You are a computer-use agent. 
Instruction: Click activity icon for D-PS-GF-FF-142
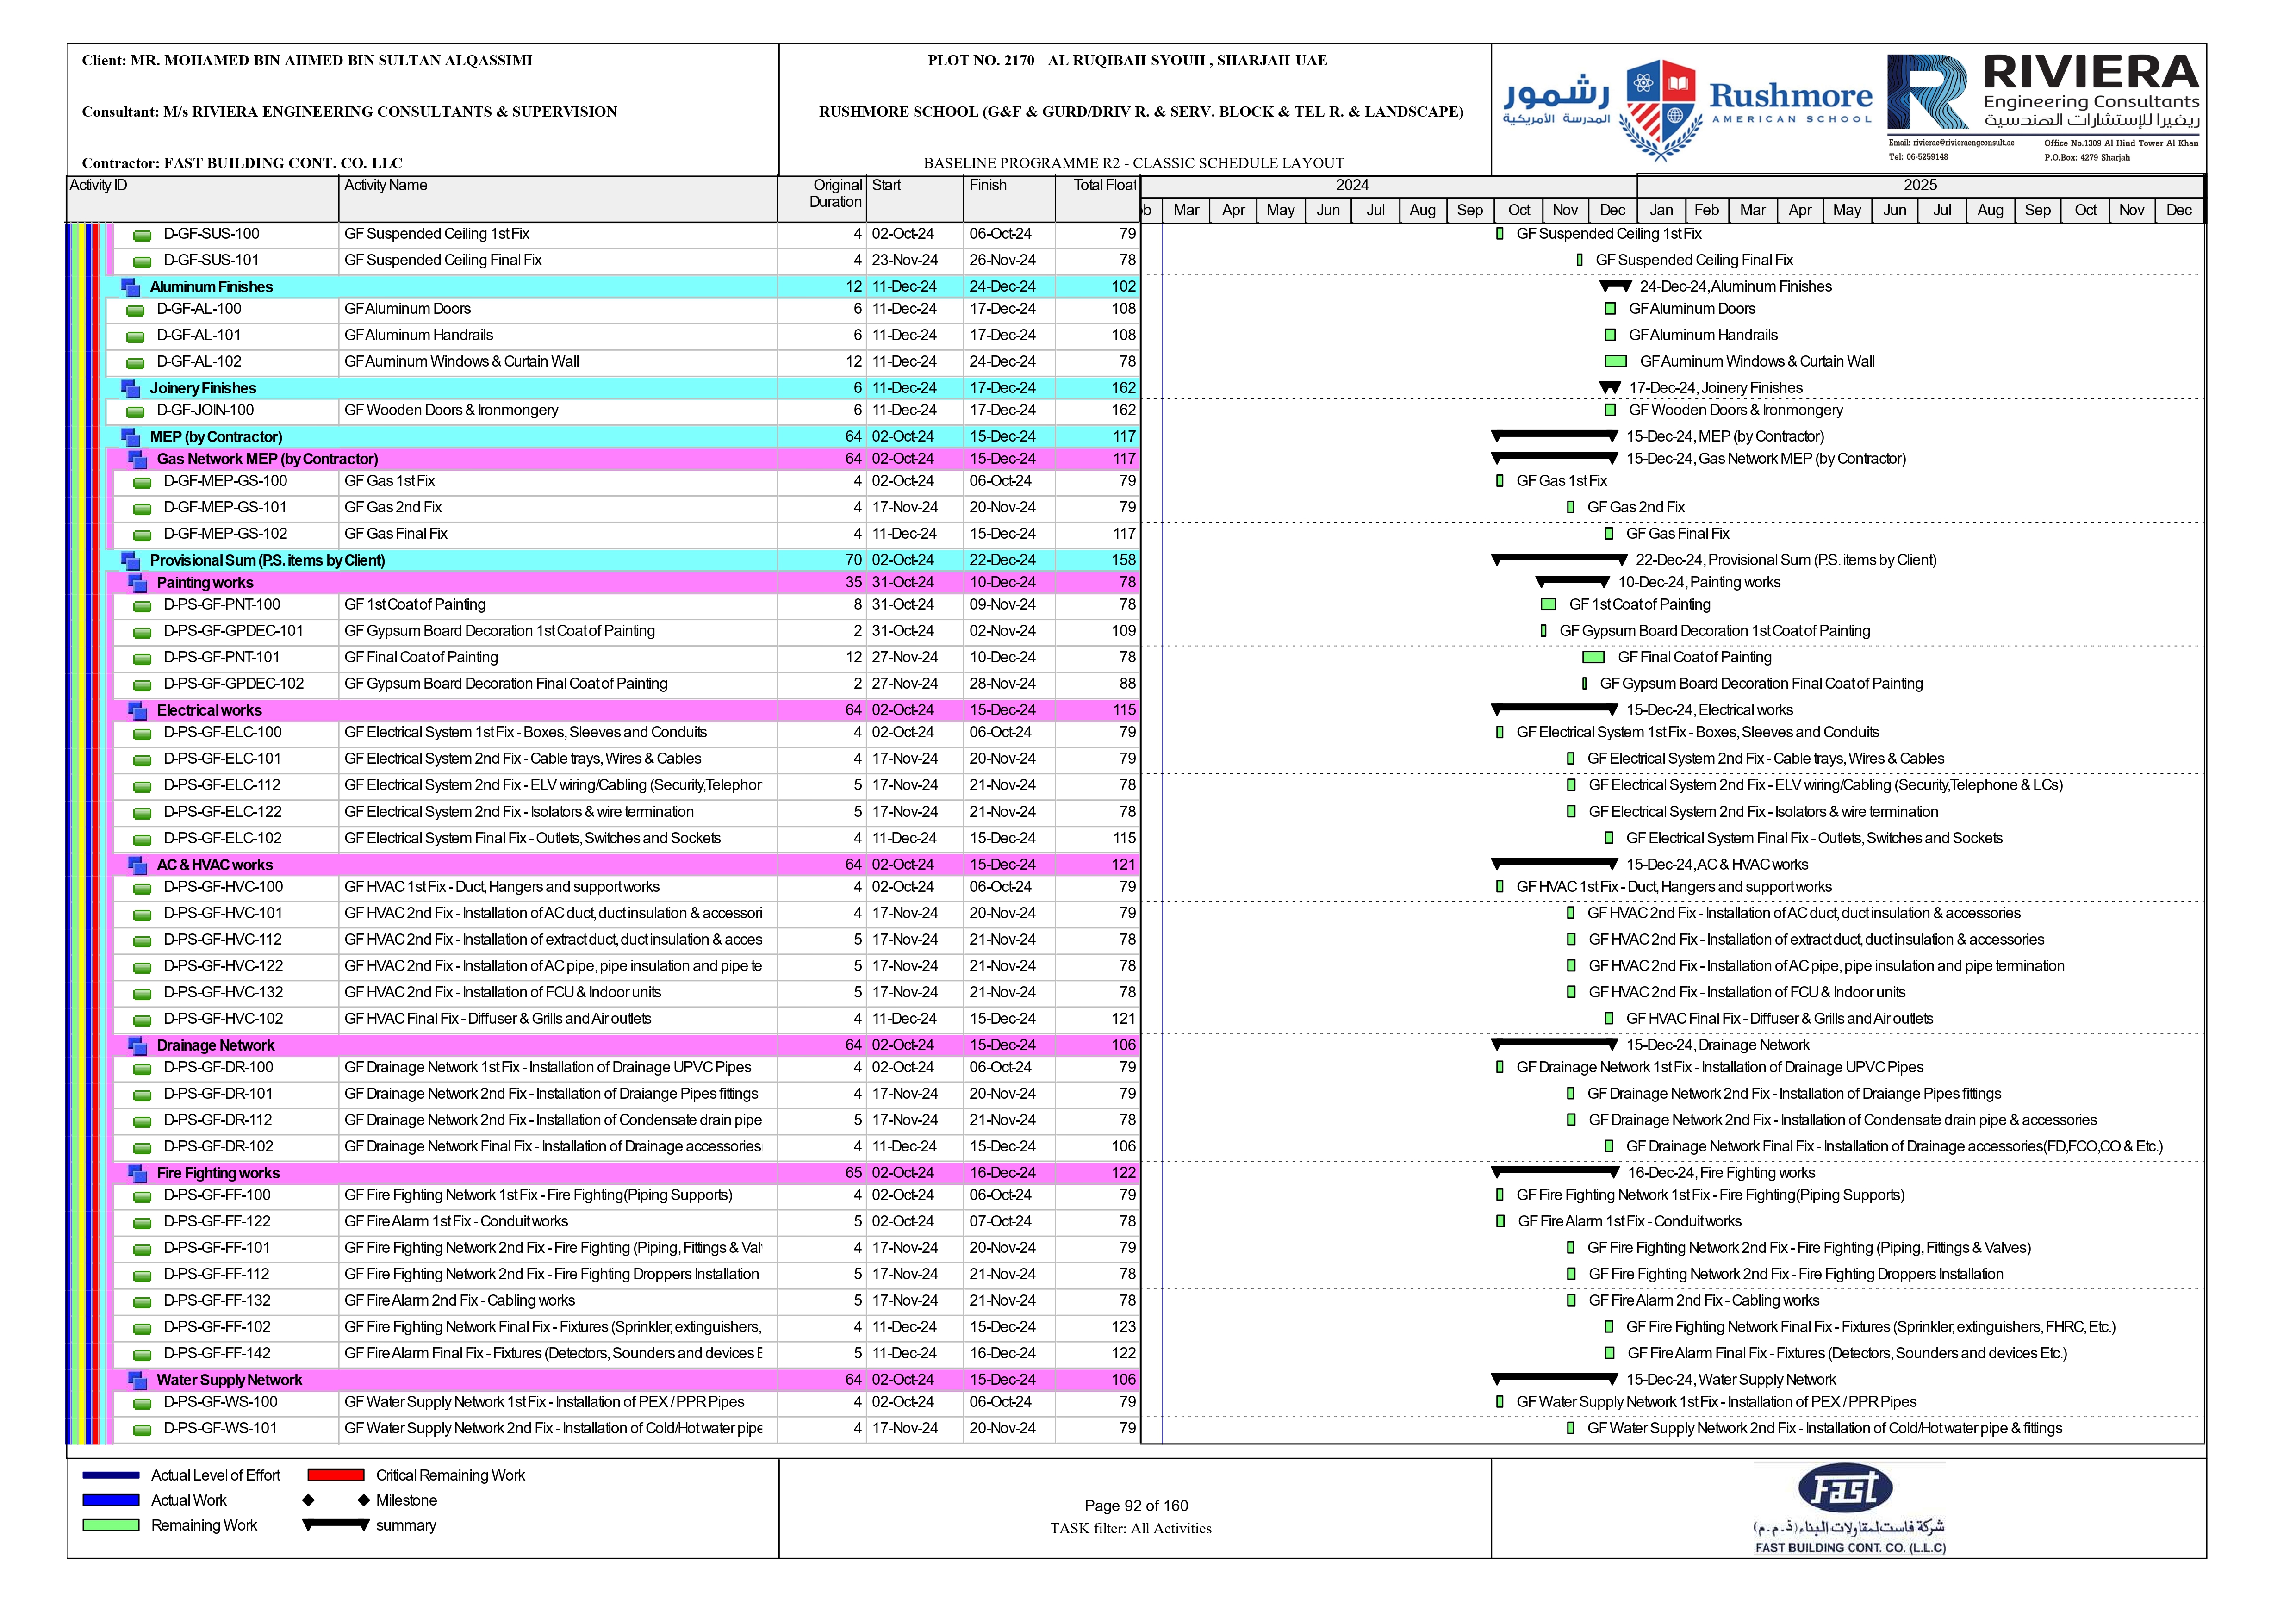pyautogui.click(x=143, y=1356)
